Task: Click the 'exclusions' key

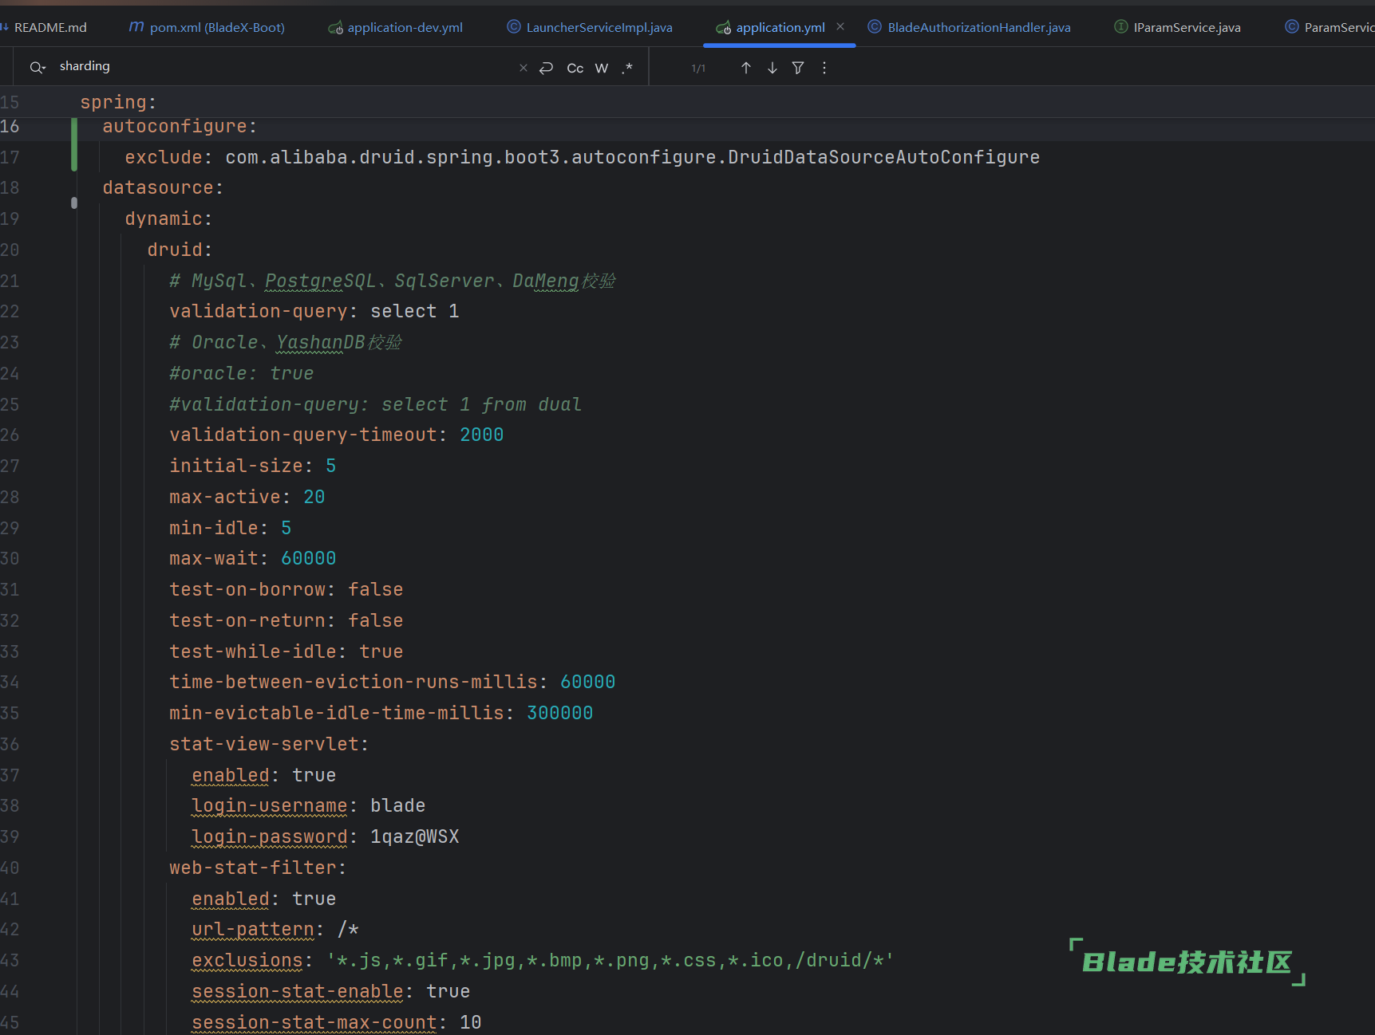Action: pyautogui.click(x=247, y=960)
